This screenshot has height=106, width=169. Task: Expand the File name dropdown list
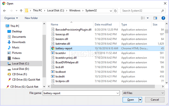118,93
